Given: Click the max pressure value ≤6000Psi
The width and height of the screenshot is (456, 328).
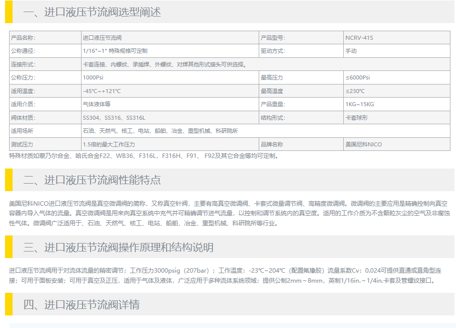Looking at the screenshot, I should point(357,77).
